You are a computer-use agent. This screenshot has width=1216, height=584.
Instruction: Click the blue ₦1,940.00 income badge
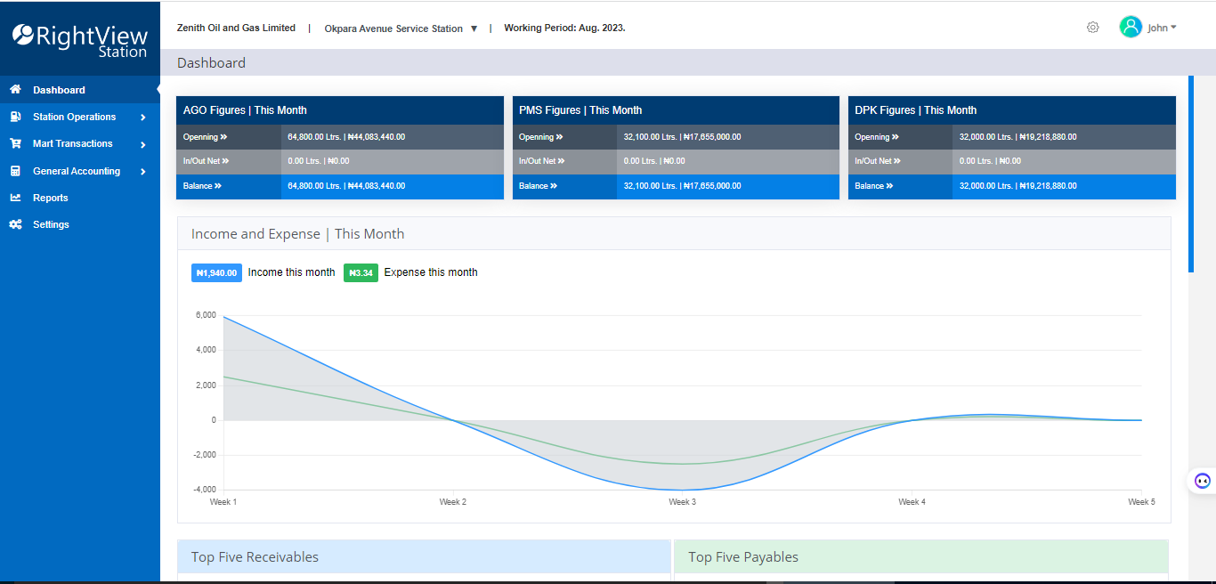click(216, 272)
